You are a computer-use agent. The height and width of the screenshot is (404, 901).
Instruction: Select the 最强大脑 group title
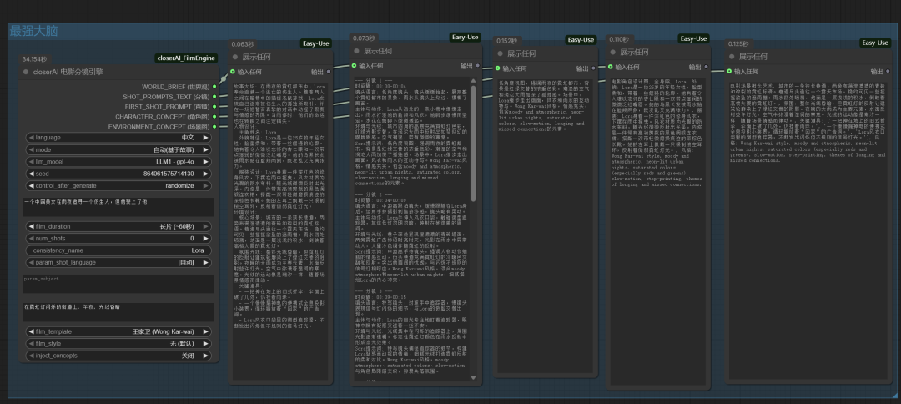(x=33, y=31)
